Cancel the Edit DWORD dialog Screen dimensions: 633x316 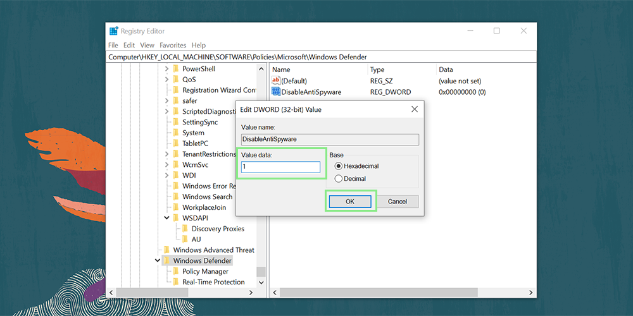(x=398, y=202)
